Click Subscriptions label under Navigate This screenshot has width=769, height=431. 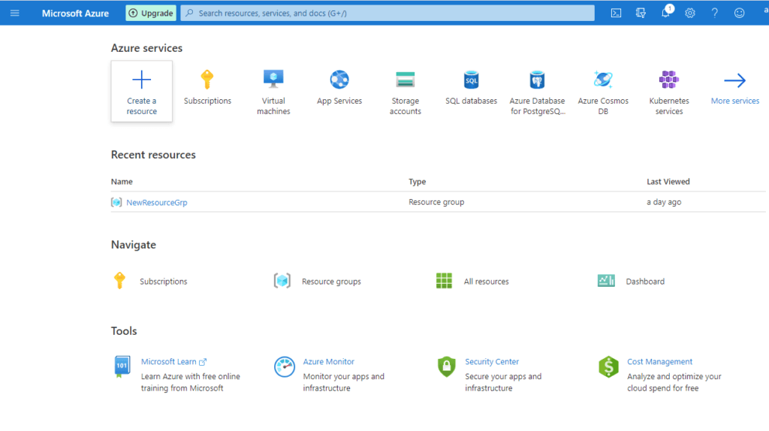(x=163, y=282)
